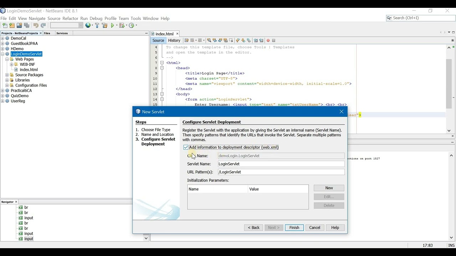Image resolution: width=456 pixels, height=256 pixels.
Task: Click the Help button in the dialog
Action: click(335, 228)
